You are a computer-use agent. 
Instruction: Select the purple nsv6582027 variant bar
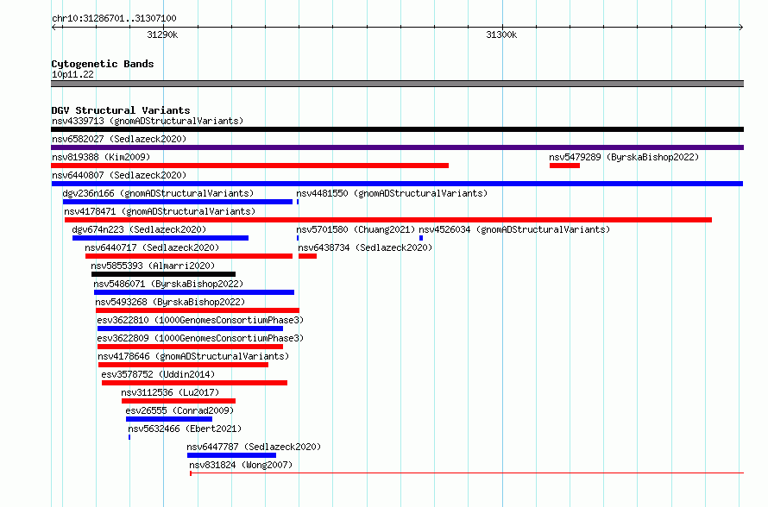tap(397, 147)
